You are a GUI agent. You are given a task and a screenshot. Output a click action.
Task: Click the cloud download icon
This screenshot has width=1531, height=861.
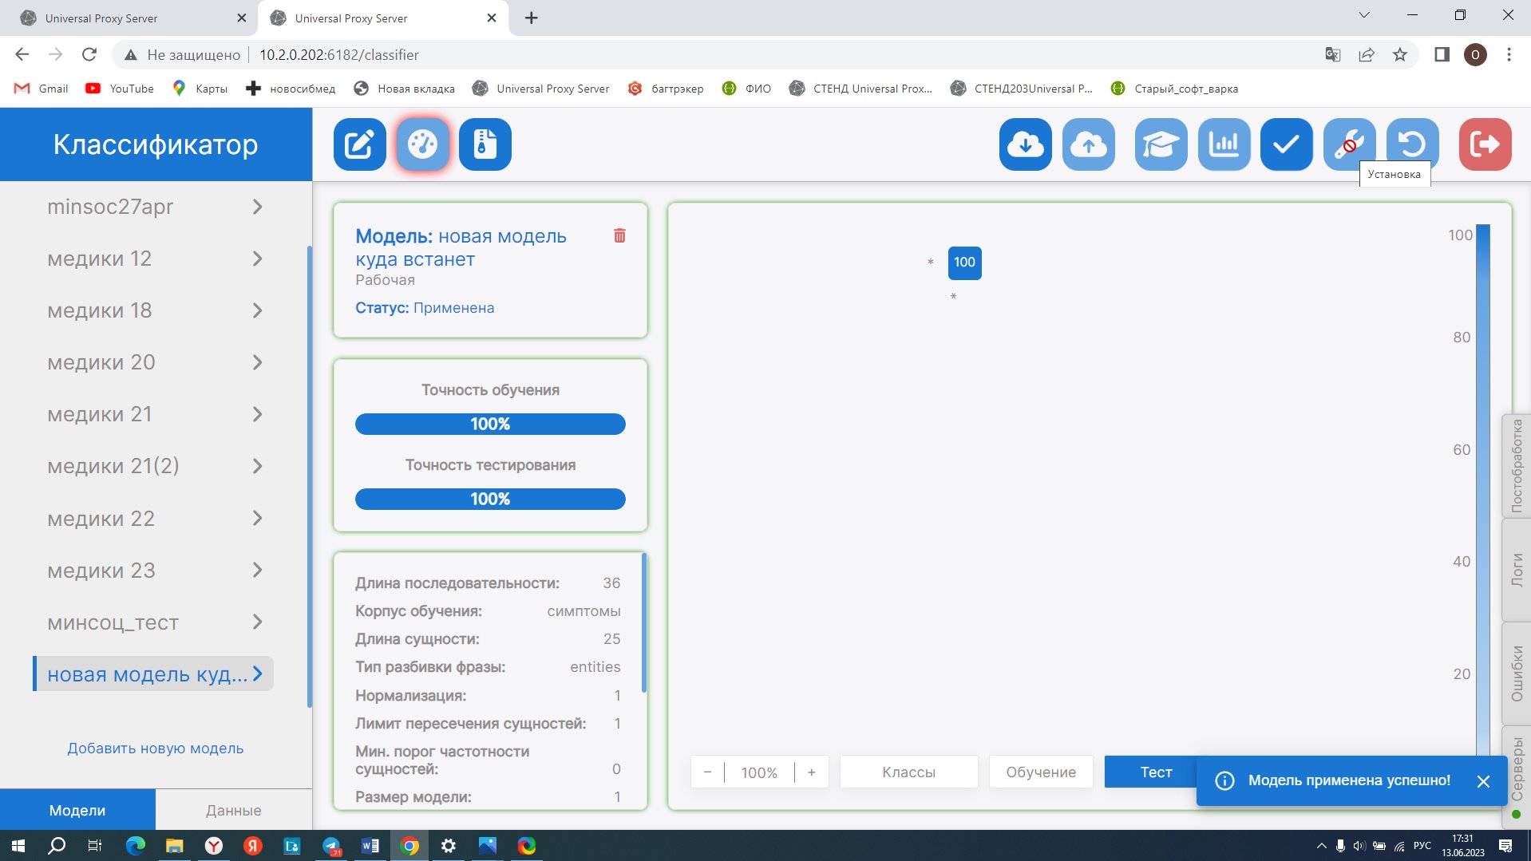[x=1025, y=144]
